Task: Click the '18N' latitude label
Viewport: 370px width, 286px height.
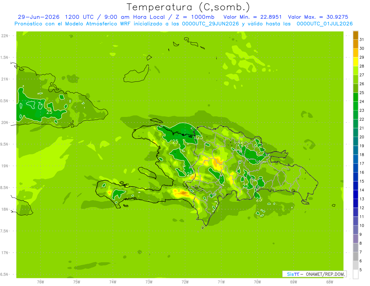Action: (x=4, y=209)
